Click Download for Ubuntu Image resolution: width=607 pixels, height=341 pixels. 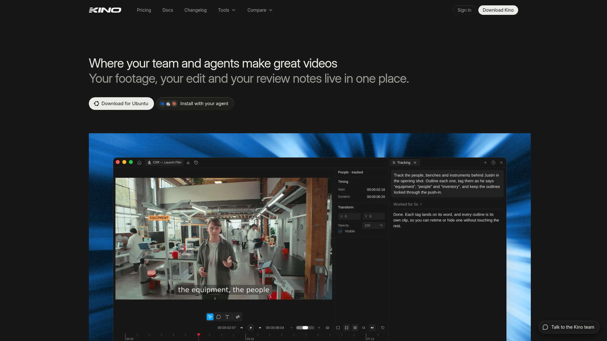point(121,104)
